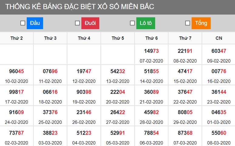Screen dimensions: 235x146
Task: Click the Thứ 3 column header
Action: click(50, 38)
